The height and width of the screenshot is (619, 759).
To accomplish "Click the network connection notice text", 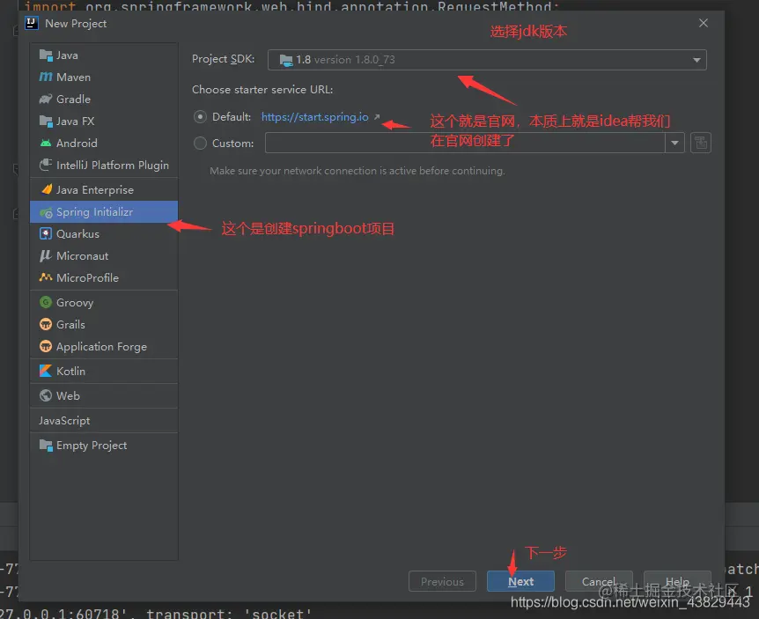I will 357,171.
